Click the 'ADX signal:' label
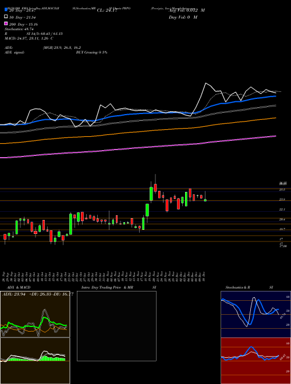 [15, 52]
